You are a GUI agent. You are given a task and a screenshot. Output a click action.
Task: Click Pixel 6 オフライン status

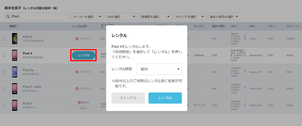coord(84,39)
